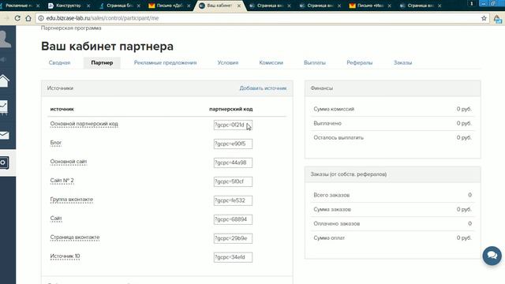Viewport: 505px width, 284px height.
Task: Open the Основной сайт source link
Action: tap(69, 162)
